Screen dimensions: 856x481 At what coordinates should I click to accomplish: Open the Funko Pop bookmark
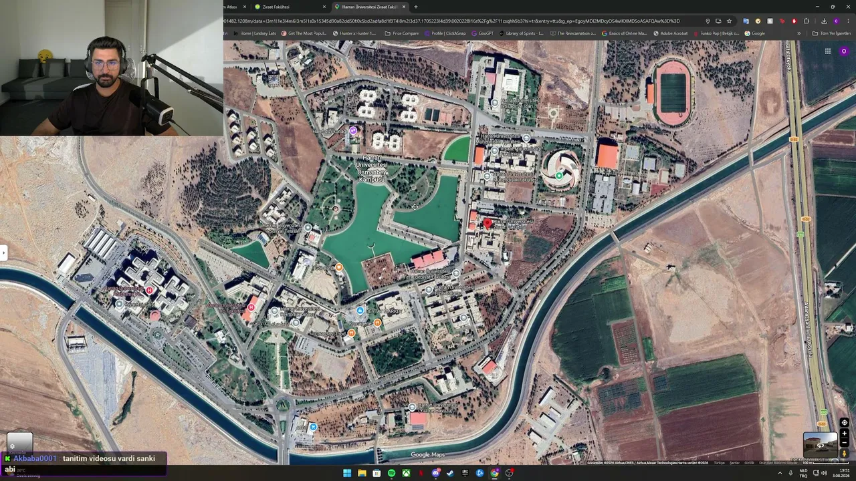717,33
